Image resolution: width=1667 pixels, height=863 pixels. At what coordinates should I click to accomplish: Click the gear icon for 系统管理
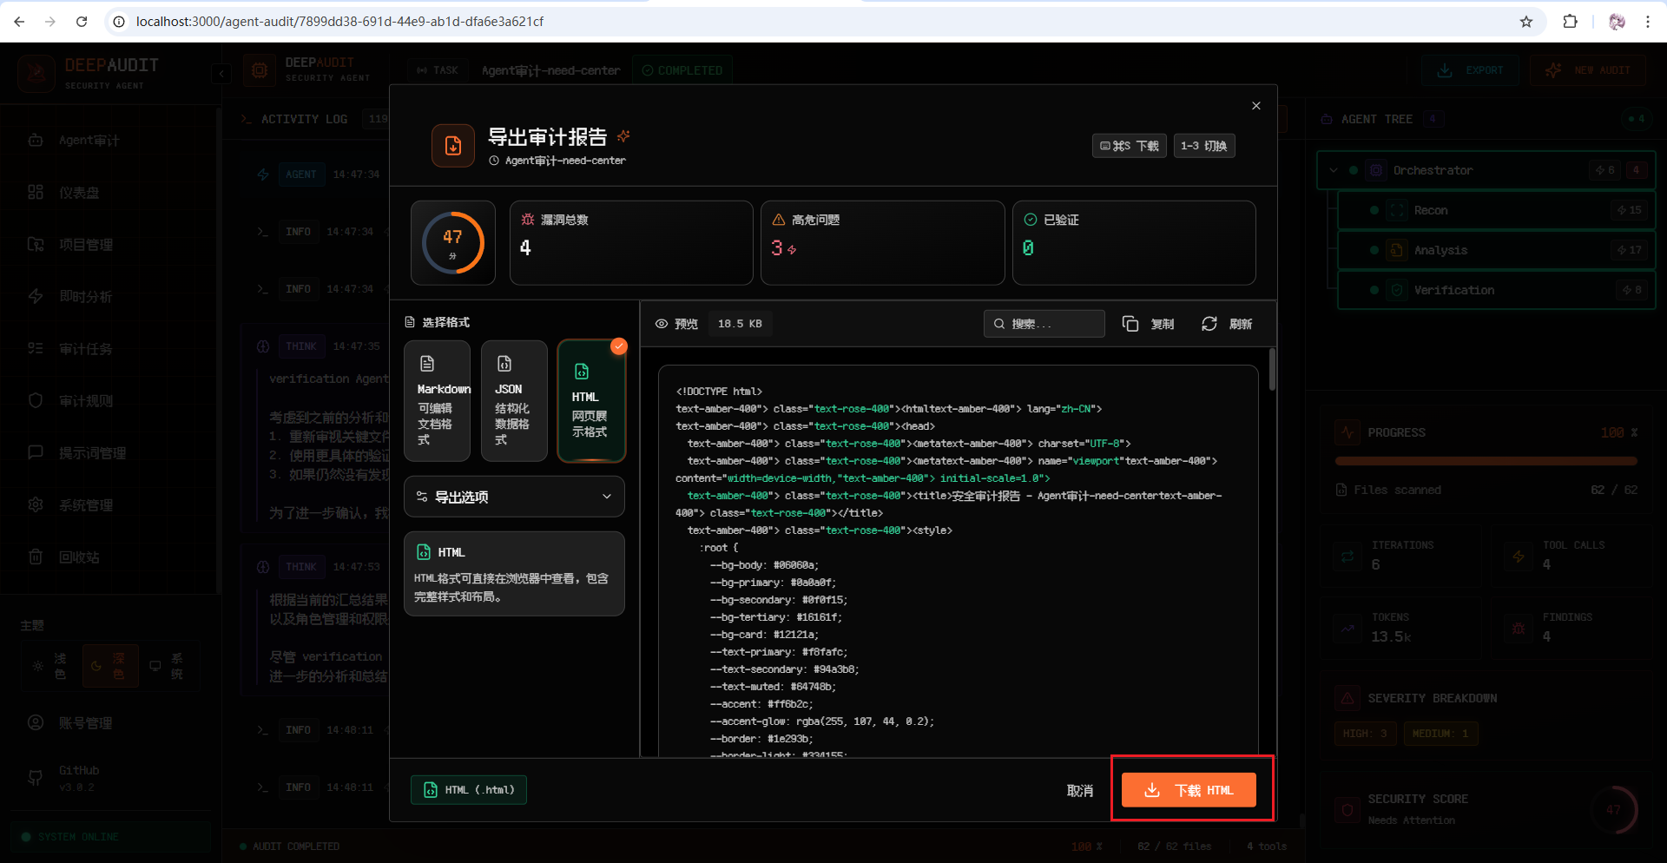pos(36,504)
